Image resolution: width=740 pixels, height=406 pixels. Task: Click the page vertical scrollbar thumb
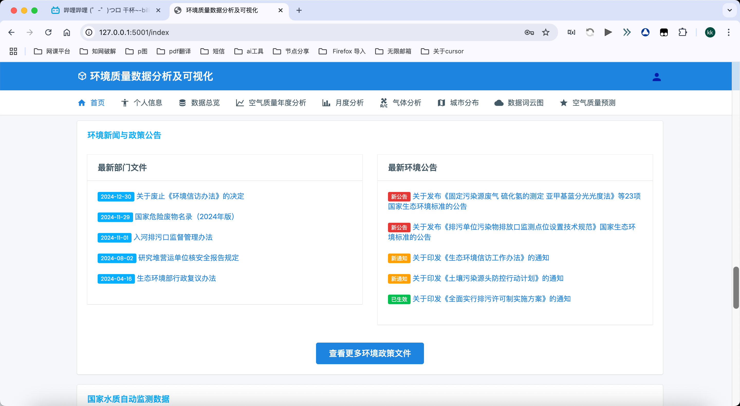coord(736,287)
